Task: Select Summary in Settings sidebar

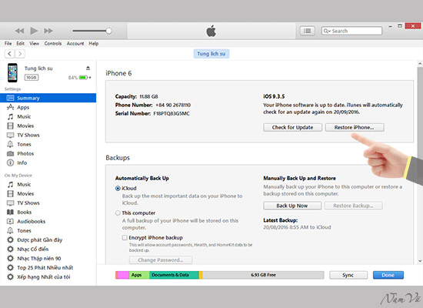Action: click(48, 98)
